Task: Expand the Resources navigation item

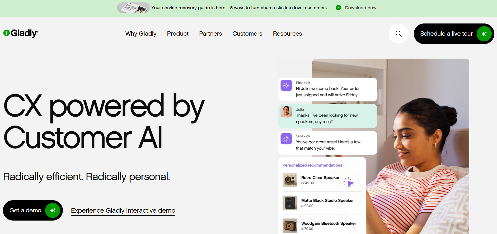Action: (287, 34)
